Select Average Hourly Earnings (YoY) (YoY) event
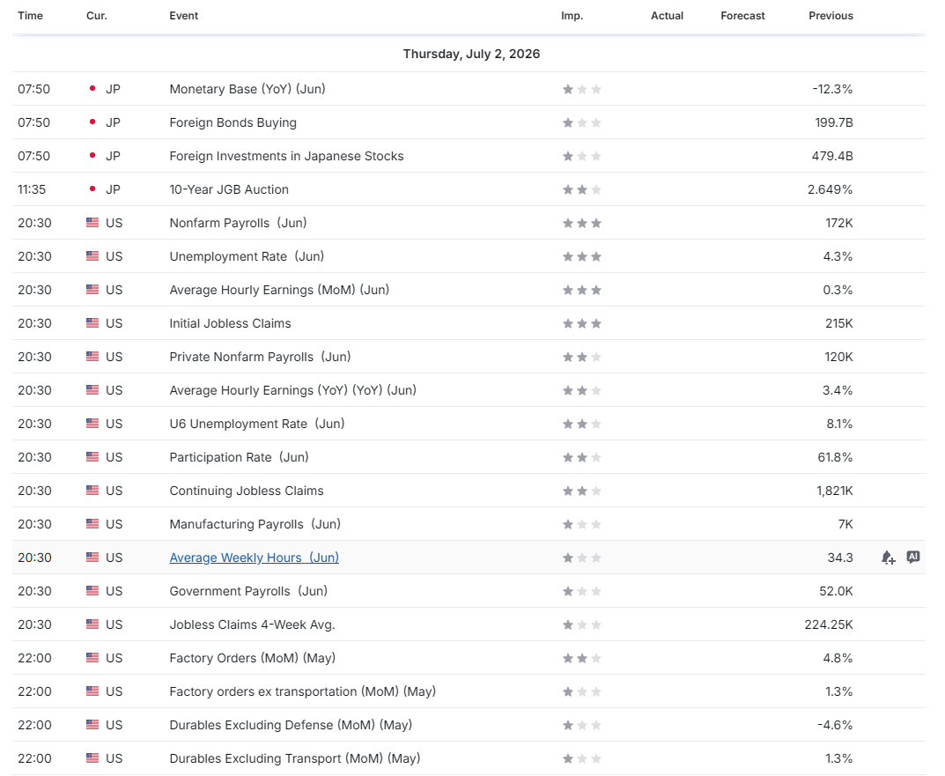Screen dimensions: 945x776 (293, 390)
